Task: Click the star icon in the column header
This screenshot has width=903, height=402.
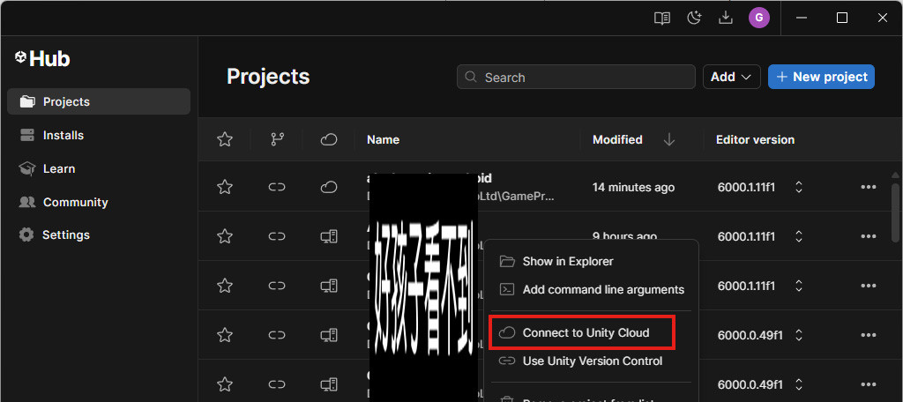Action: 225,139
